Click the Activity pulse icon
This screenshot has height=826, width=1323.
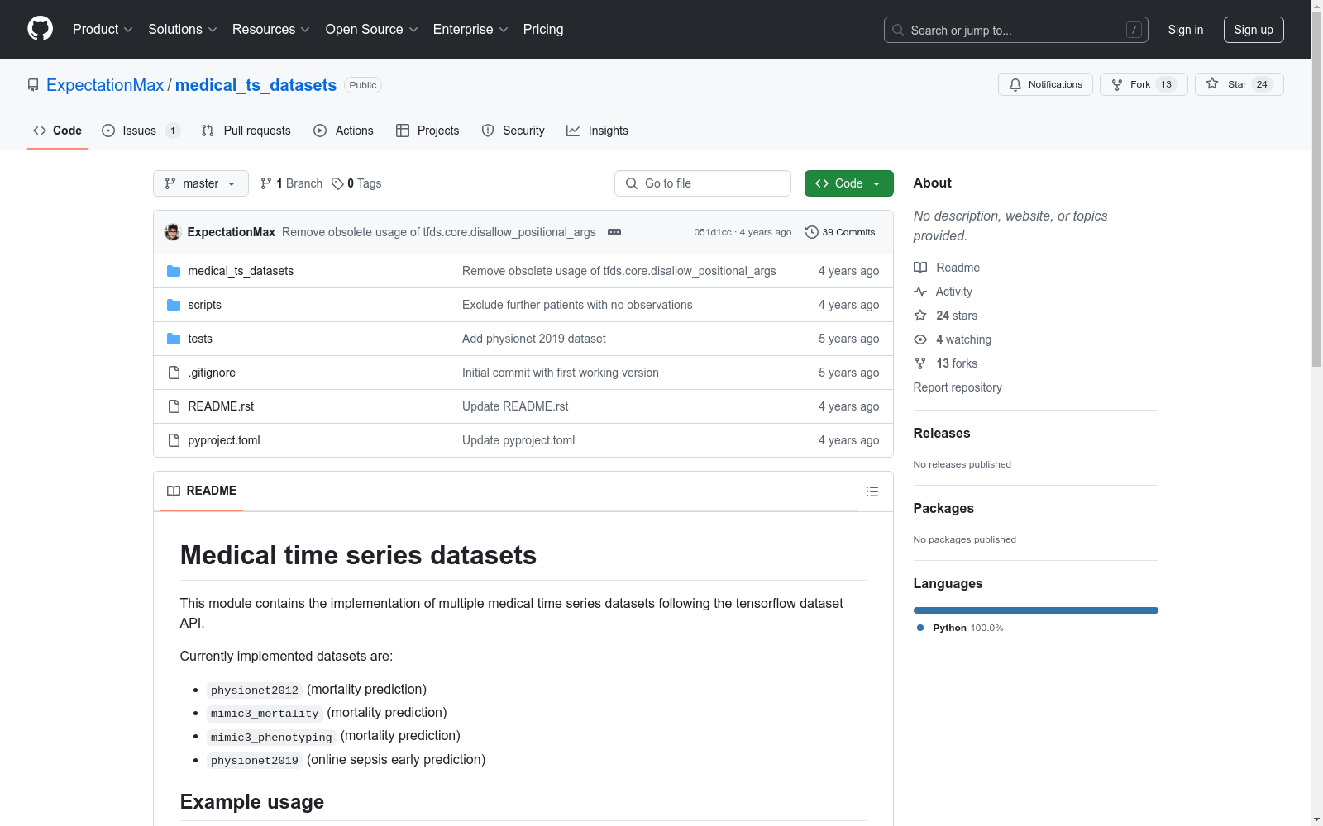point(920,292)
